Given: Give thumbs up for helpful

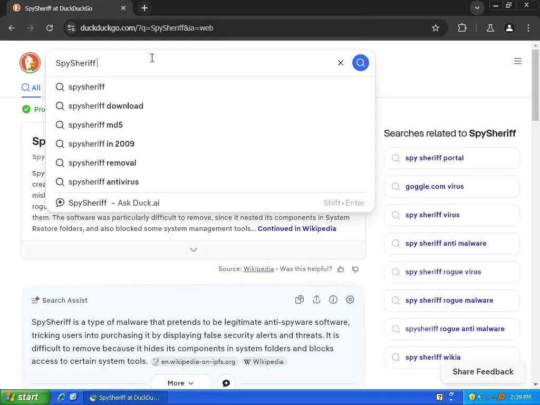Looking at the screenshot, I should point(341,269).
